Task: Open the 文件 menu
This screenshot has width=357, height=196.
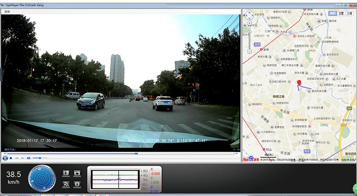Action: tap(7, 11)
